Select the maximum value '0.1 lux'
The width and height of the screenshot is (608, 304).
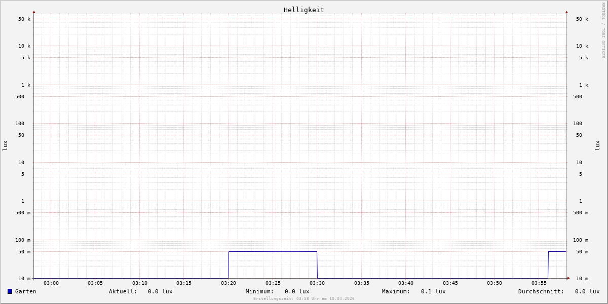tap(433, 291)
